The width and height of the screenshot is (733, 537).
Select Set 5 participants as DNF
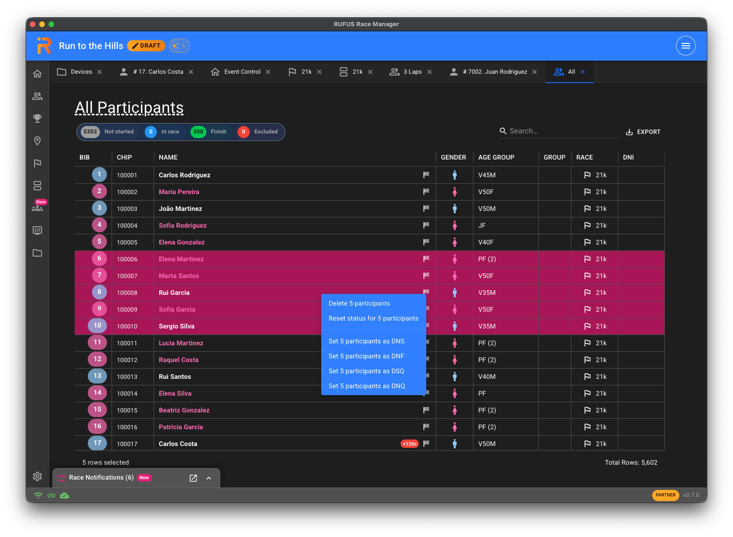[x=366, y=356]
